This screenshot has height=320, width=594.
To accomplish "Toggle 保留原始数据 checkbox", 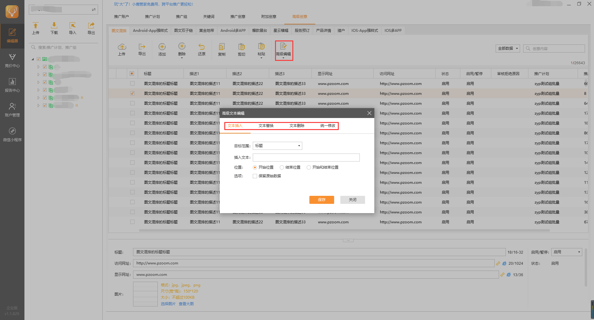I will 255,176.
